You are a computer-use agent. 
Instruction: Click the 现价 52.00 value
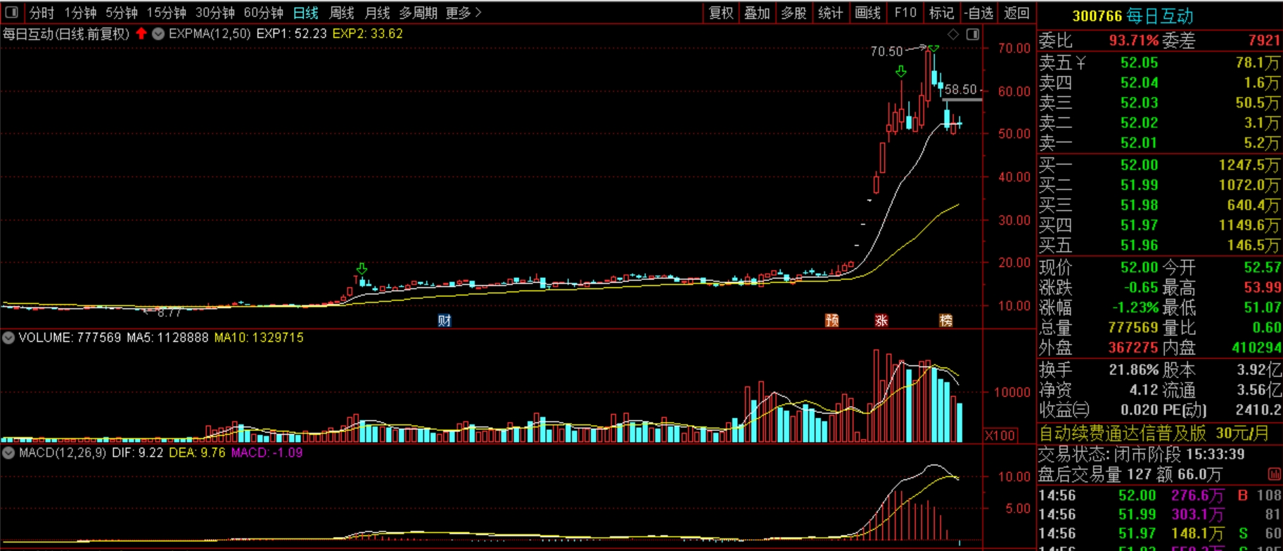1139,267
